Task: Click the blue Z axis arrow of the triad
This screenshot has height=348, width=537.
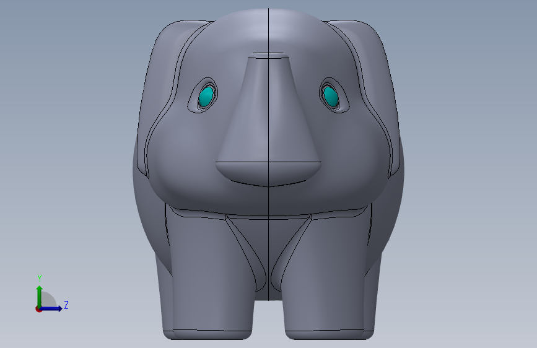Action: 51,308
